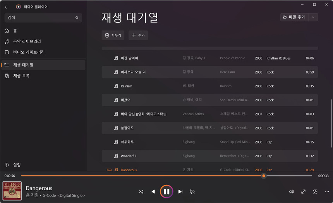The height and width of the screenshot is (203, 333).
Task: Open mini player view icon
Action: (315, 191)
